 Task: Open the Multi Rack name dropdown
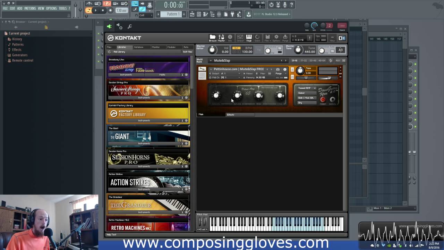click(x=210, y=60)
